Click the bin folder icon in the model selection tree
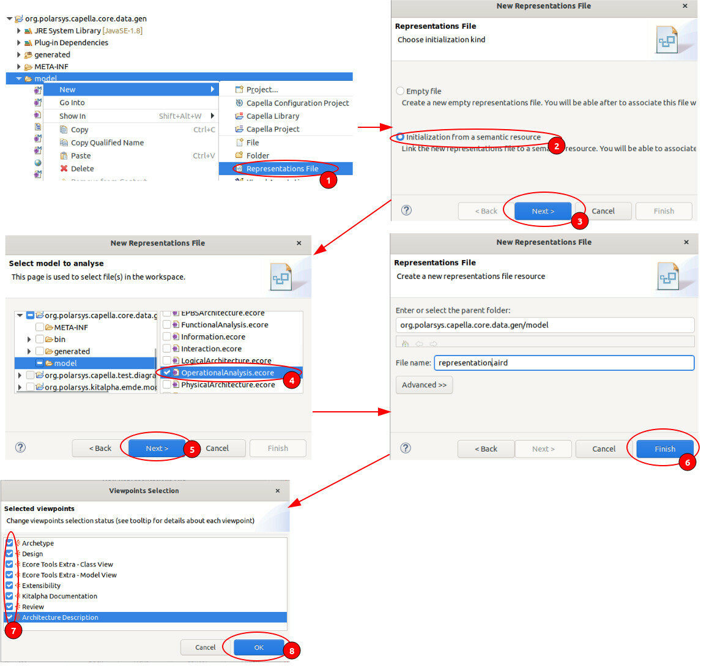Viewport: 701px width, 667px height. tap(49, 340)
